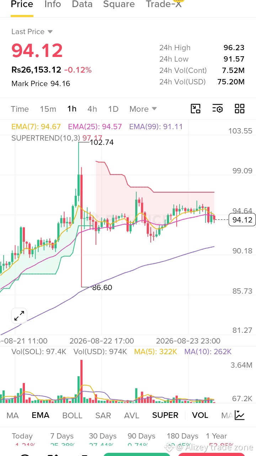Viewport: 256px width, 456px height.
Task: Click the 2026-08-23 23:00 time axis label
Action: coord(188,341)
